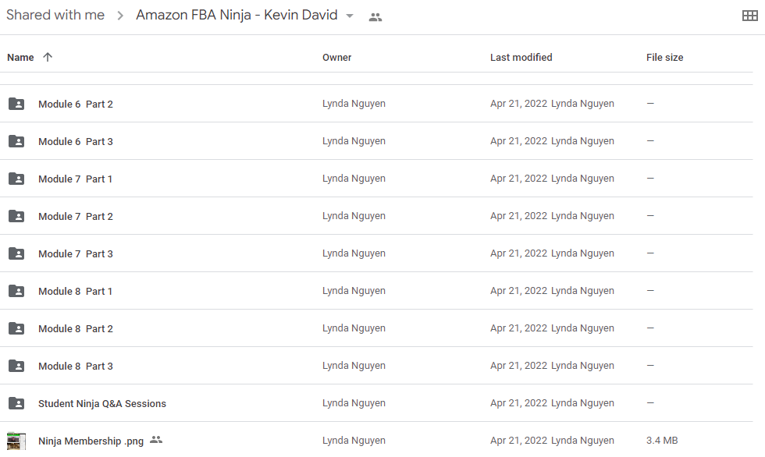Open the Amazon FBA Ninja folder dropdown arrow
Viewport: 765px width, 457px height.
tap(350, 16)
